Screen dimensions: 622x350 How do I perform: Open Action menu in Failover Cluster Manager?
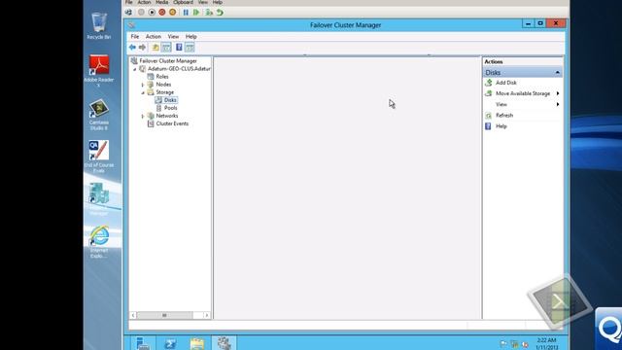pyautogui.click(x=154, y=37)
